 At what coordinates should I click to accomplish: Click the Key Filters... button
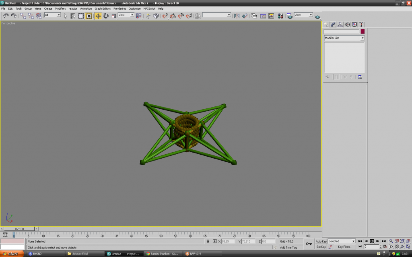coord(345,247)
